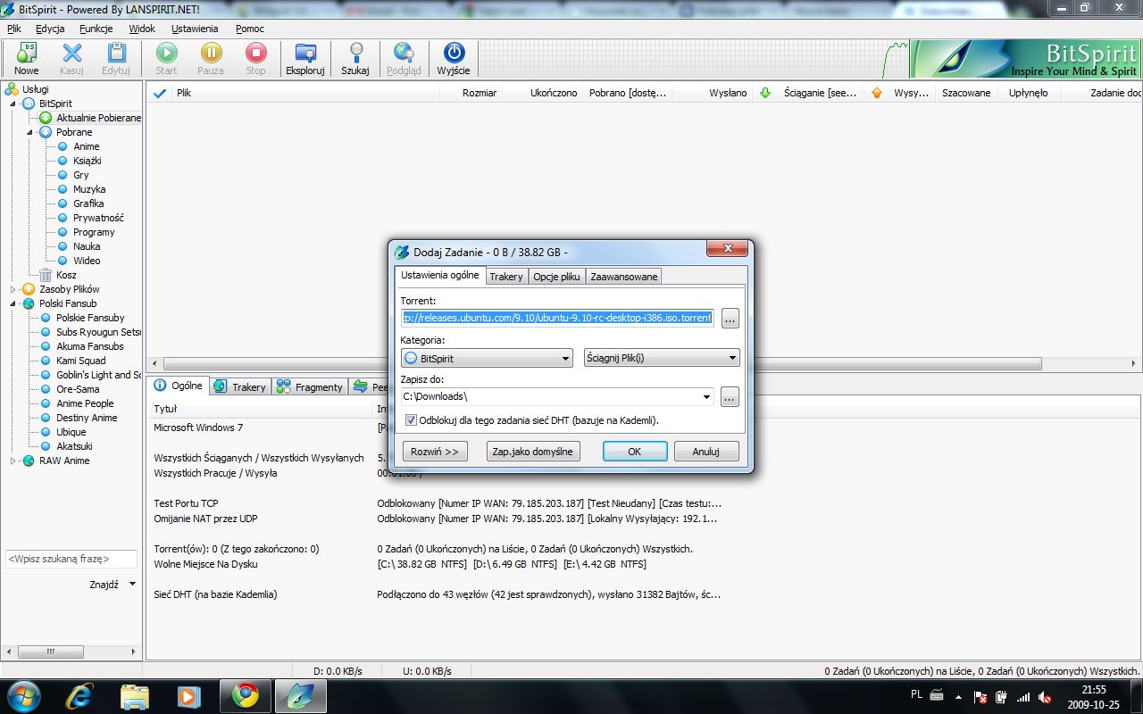Switch to the Trakery dialog tab
The height and width of the screenshot is (714, 1143).
click(506, 277)
